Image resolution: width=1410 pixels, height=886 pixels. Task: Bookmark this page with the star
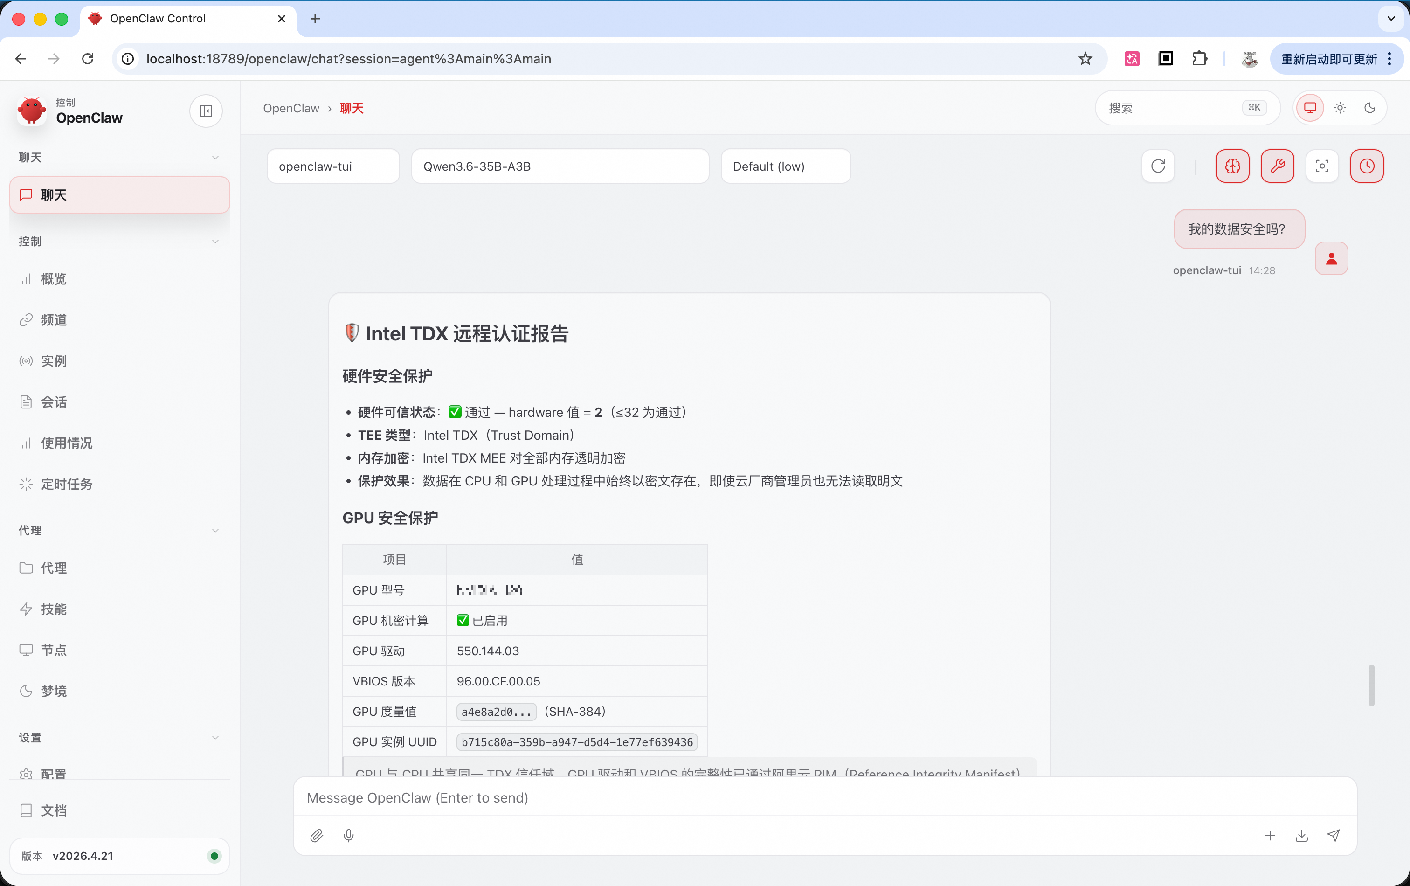pyautogui.click(x=1085, y=59)
